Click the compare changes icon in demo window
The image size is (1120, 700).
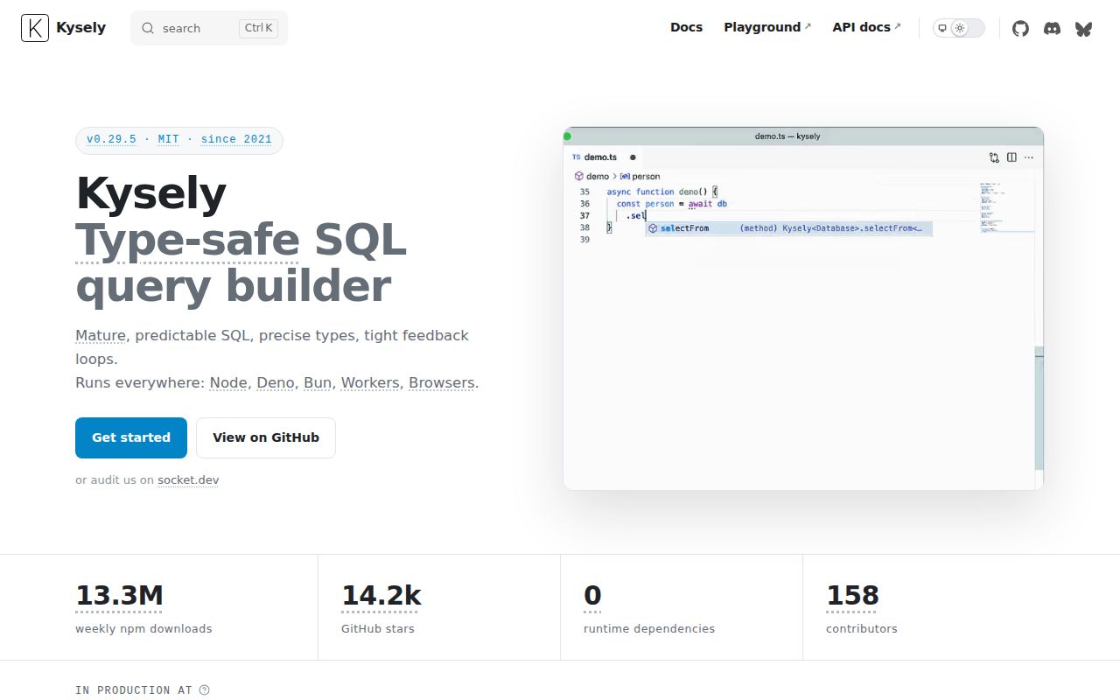[994, 157]
